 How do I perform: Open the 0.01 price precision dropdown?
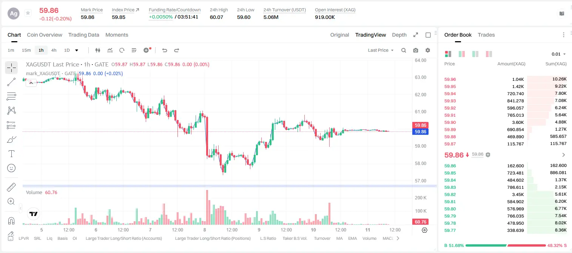(x=559, y=54)
